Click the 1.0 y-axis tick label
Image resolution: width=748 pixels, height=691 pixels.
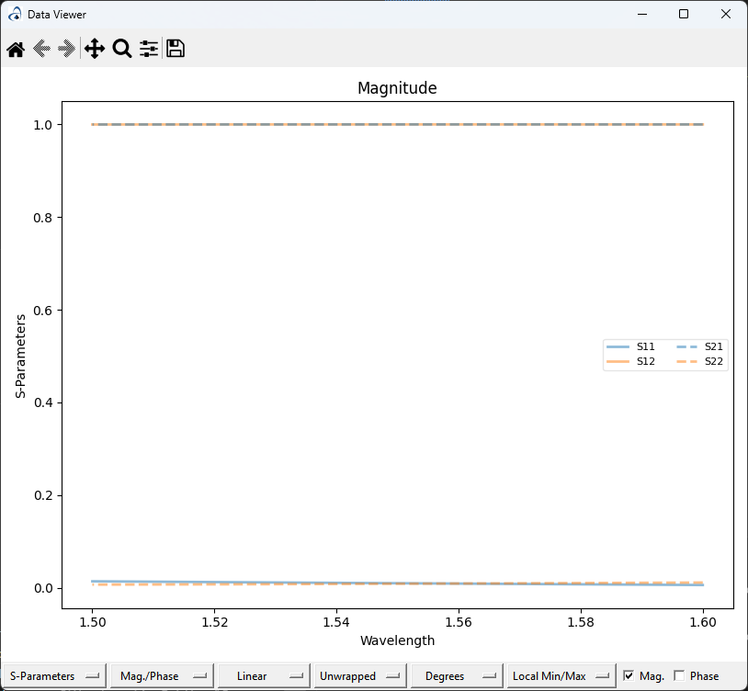pyautogui.click(x=42, y=125)
